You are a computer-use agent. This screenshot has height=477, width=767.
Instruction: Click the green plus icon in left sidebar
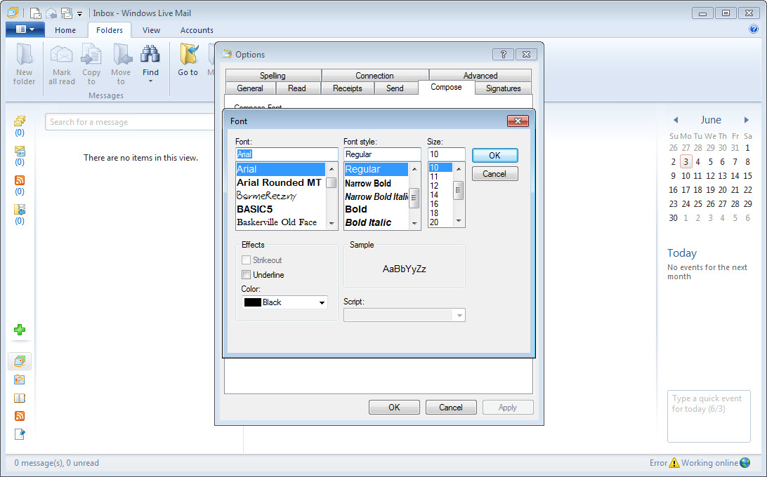(x=20, y=330)
